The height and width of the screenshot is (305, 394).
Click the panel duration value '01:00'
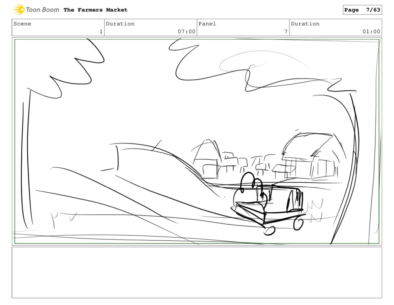371,32
